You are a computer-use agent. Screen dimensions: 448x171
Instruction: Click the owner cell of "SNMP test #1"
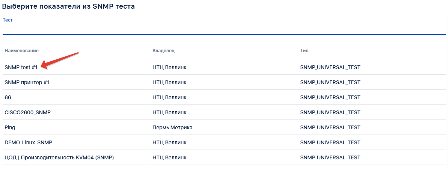[x=169, y=67]
